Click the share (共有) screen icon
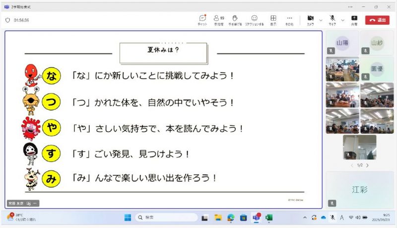Screen dimensions: 397x228 (x=354, y=19)
